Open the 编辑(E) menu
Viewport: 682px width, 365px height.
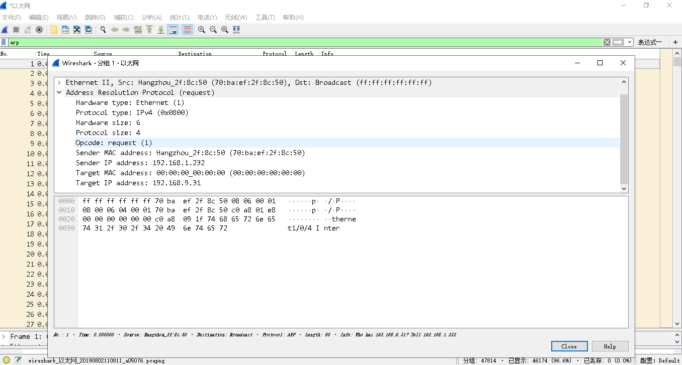(39, 17)
